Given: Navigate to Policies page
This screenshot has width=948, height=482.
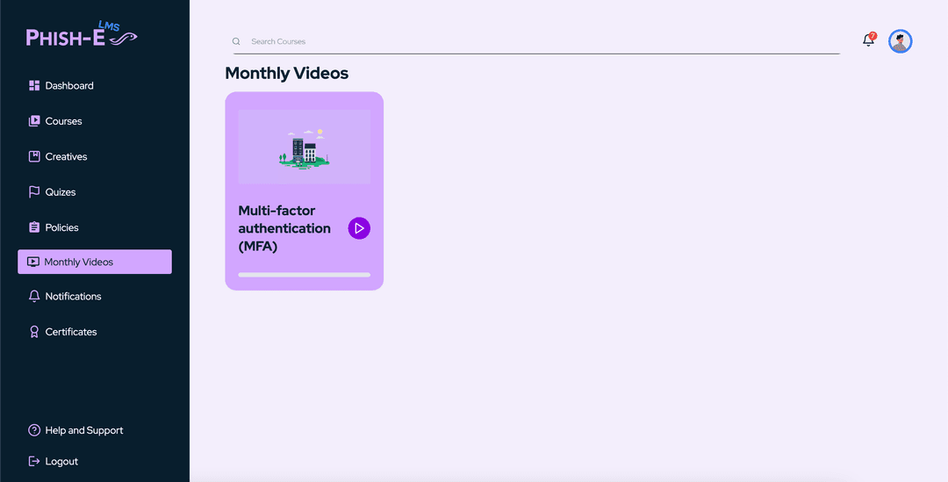Looking at the screenshot, I should point(61,227).
